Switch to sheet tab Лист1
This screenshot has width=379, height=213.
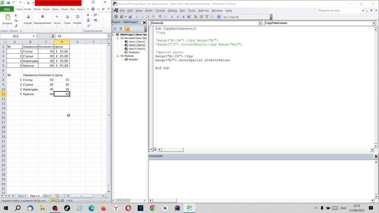pos(22,196)
